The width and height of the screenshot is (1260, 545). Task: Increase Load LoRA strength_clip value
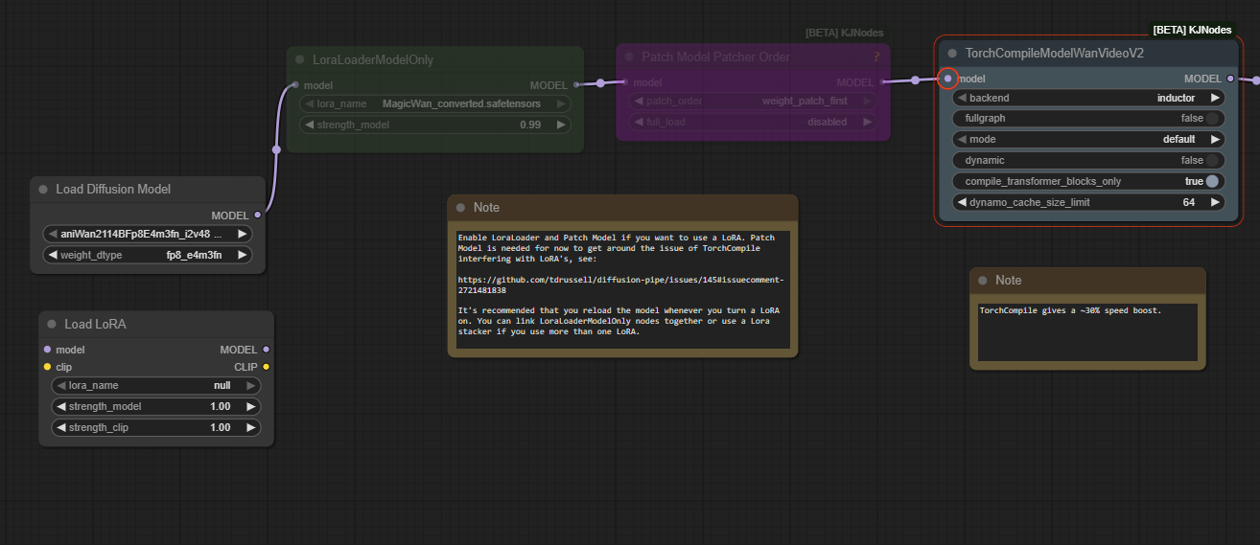coord(251,427)
